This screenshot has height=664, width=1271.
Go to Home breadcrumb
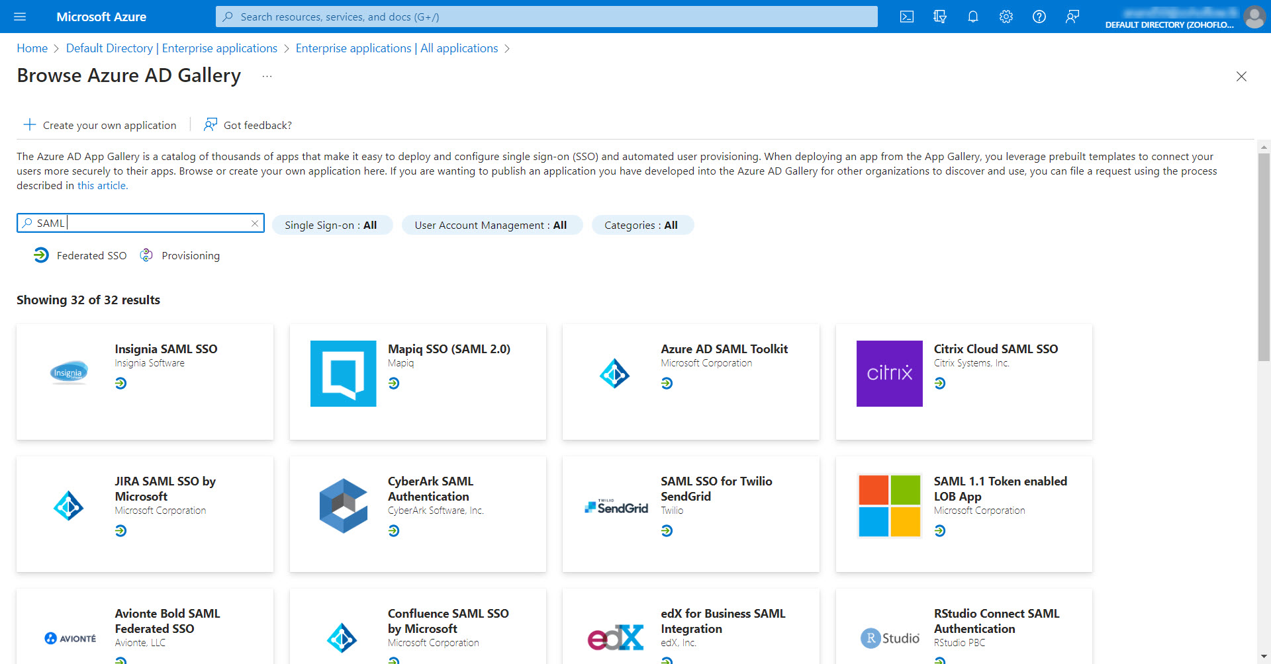(32, 48)
